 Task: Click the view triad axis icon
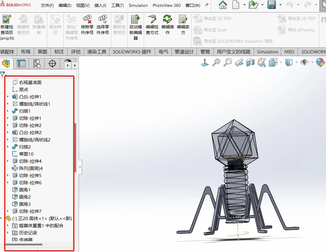205,62
